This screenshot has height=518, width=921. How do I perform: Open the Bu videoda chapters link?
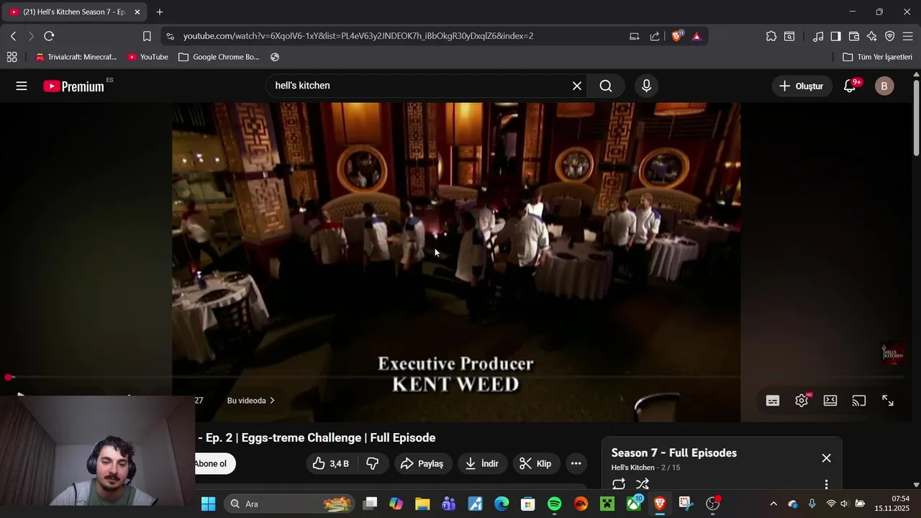tap(250, 401)
